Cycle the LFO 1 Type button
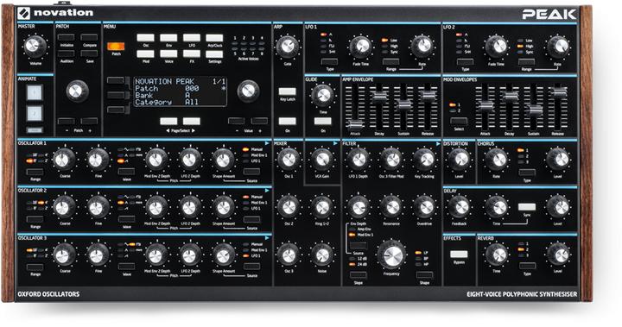 click(x=329, y=62)
